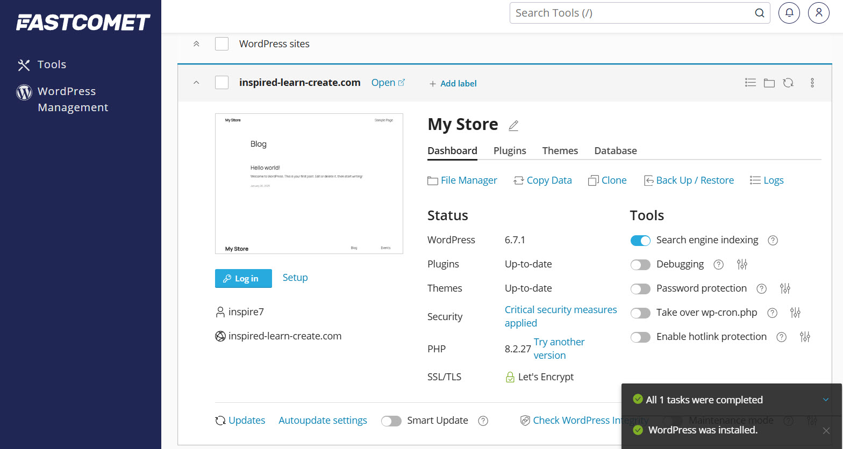Show help for Take over wp-cron.php

(x=772, y=313)
